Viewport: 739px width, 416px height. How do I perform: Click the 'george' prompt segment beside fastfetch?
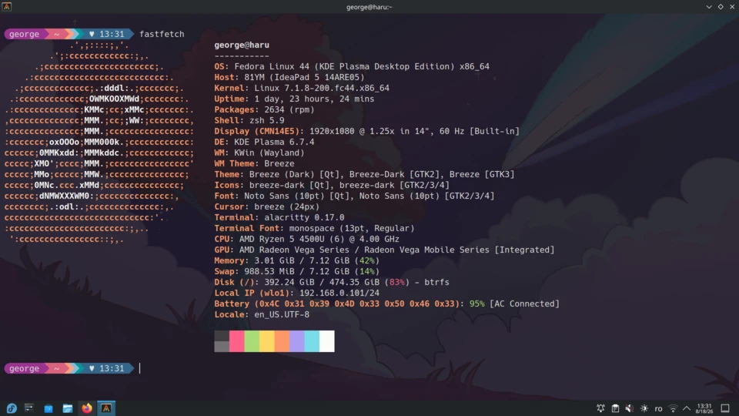[25, 34]
